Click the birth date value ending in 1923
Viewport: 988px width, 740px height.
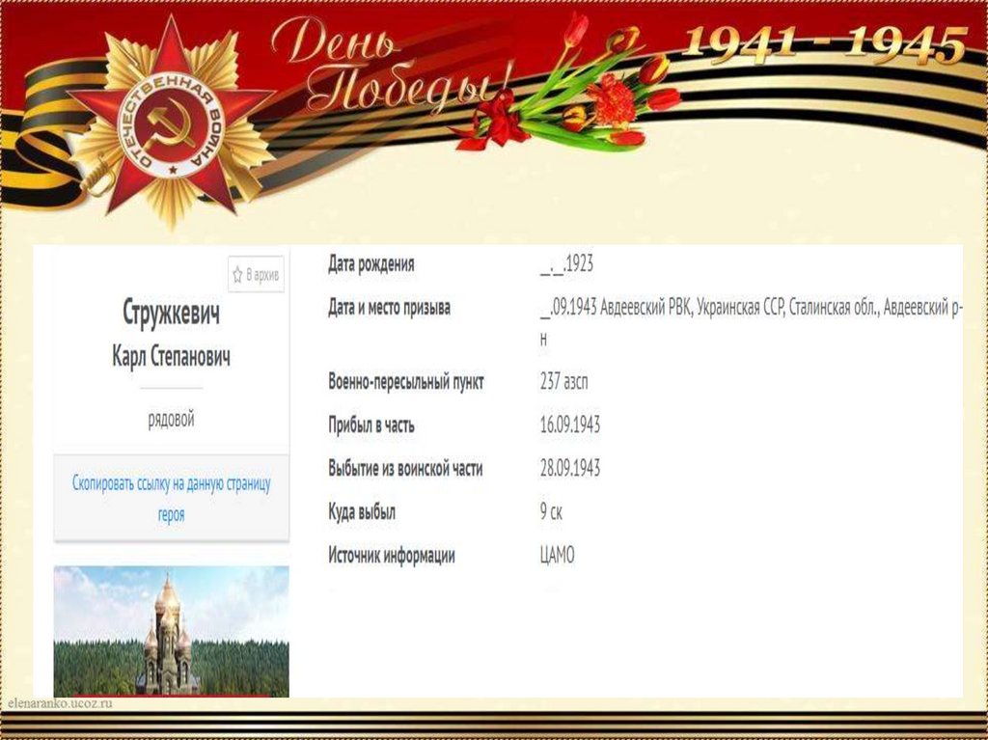566,264
